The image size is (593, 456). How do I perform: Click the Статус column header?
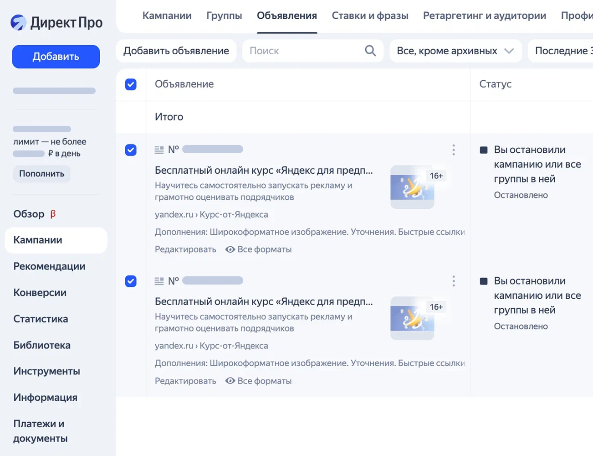click(x=496, y=84)
